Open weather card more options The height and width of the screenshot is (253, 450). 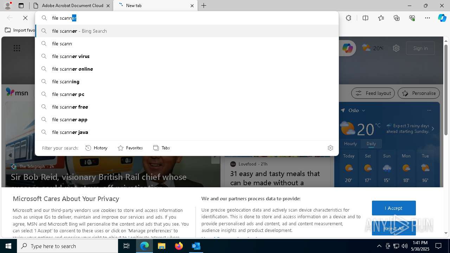click(429, 110)
